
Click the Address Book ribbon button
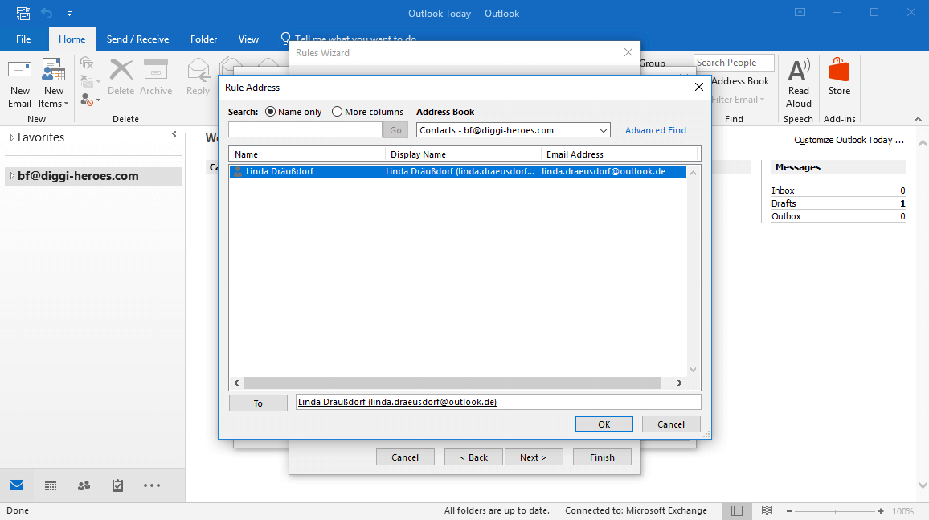740,81
